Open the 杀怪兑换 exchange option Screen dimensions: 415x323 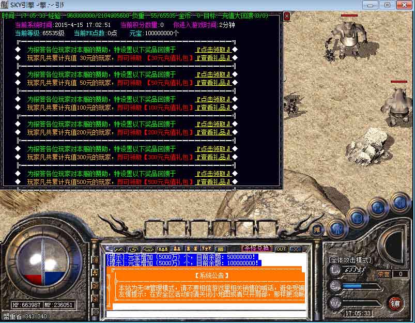coord(256,249)
